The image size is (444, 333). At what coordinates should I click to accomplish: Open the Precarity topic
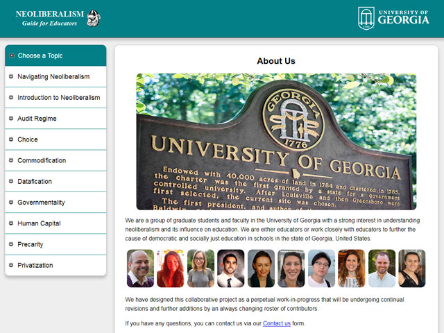[x=55, y=244]
